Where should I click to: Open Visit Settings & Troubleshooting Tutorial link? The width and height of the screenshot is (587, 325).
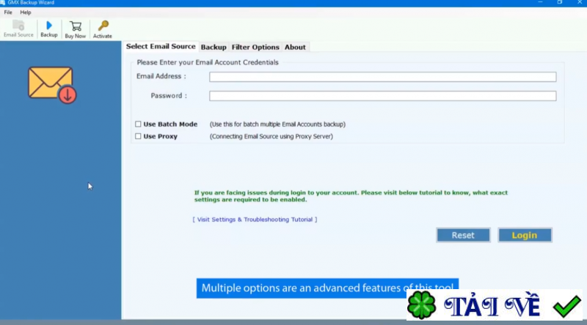point(255,220)
